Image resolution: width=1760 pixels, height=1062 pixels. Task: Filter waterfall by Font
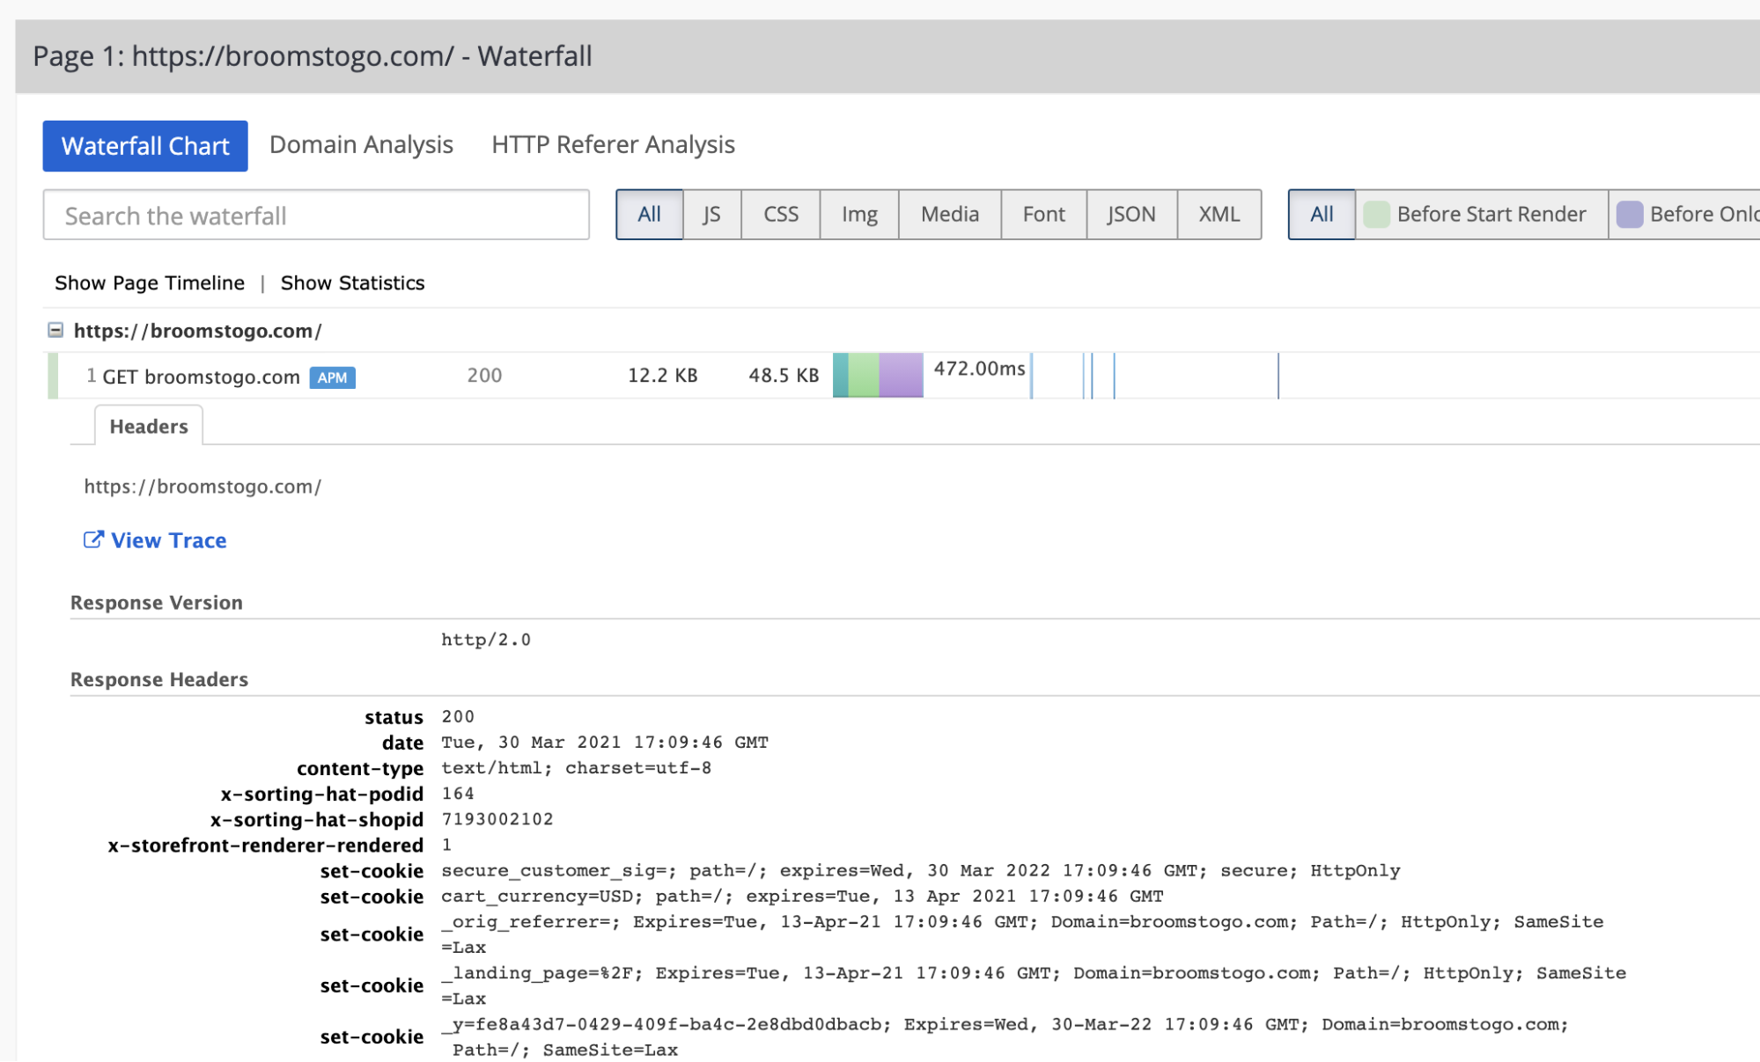[1043, 215]
